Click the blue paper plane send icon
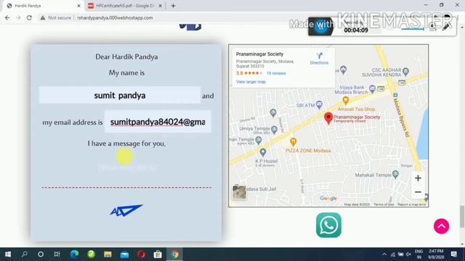465x261 pixels. coord(126,210)
